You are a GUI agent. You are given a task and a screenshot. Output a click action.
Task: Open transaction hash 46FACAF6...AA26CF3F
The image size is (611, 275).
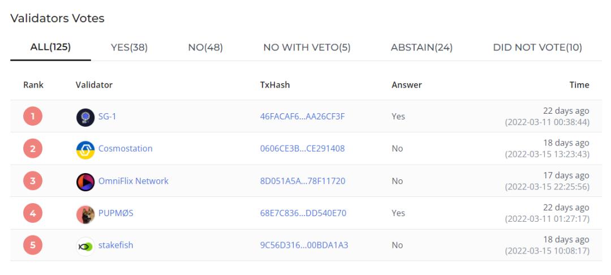click(302, 117)
